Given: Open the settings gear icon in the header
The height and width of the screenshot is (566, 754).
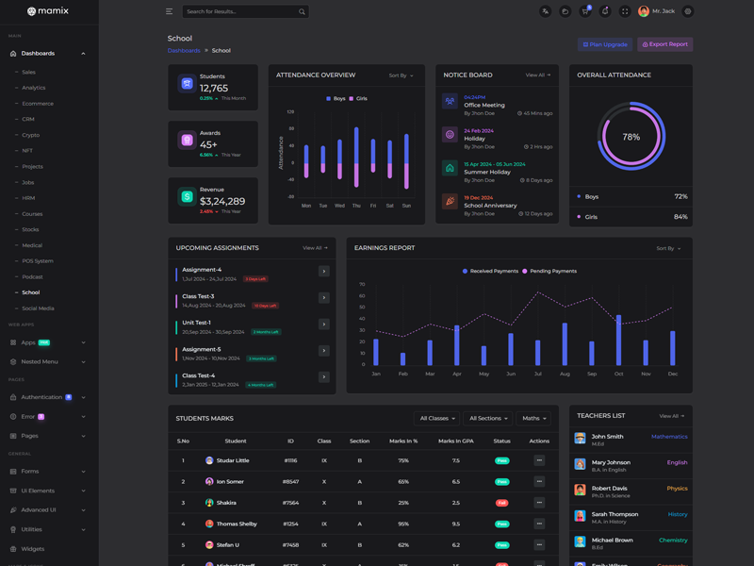Looking at the screenshot, I should tap(688, 11).
